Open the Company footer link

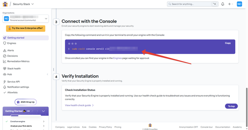click(60, 127)
